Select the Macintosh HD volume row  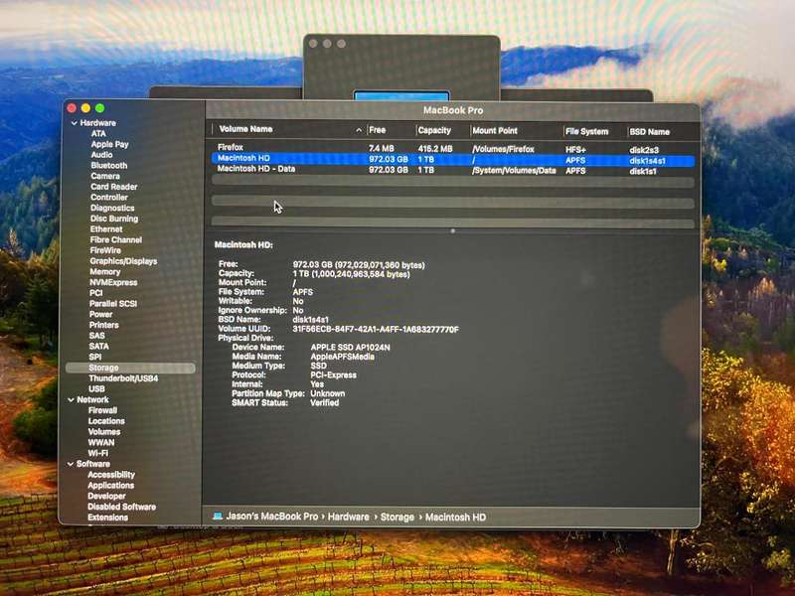tap(453, 160)
